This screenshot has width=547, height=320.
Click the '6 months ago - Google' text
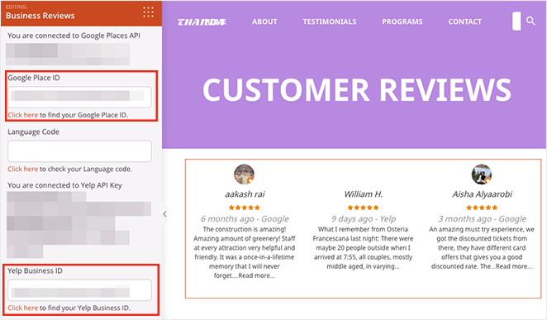245,219
